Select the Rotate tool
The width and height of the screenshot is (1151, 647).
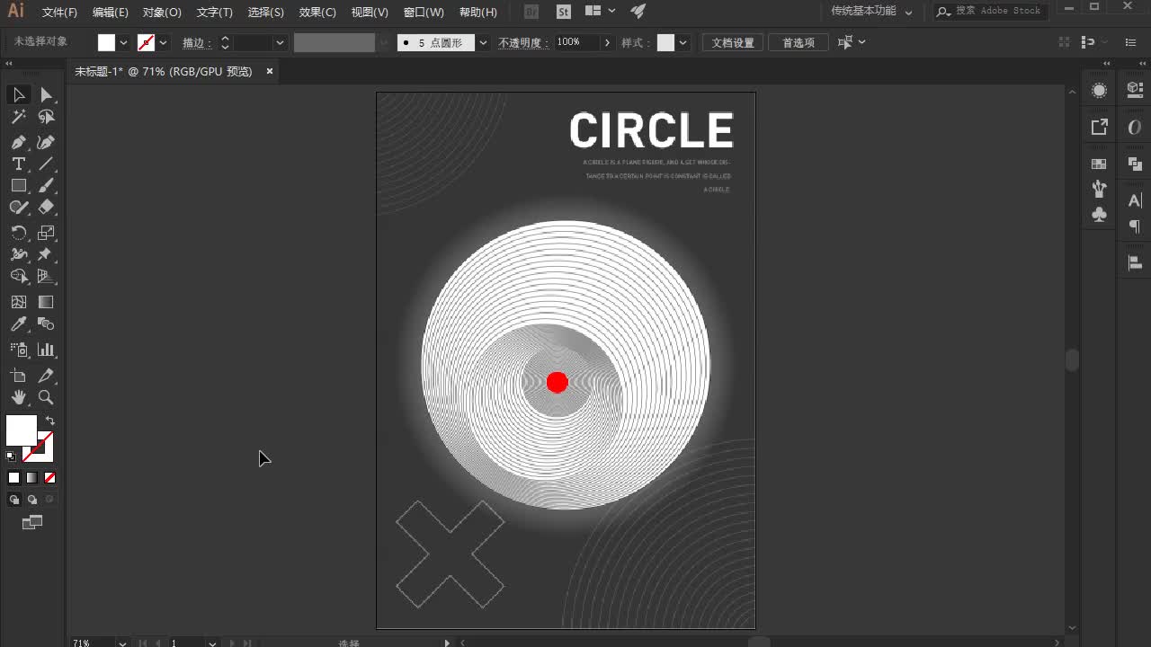coord(18,233)
